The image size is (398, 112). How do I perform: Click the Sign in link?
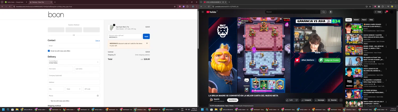pyautogui.click(x=98, y=41)
